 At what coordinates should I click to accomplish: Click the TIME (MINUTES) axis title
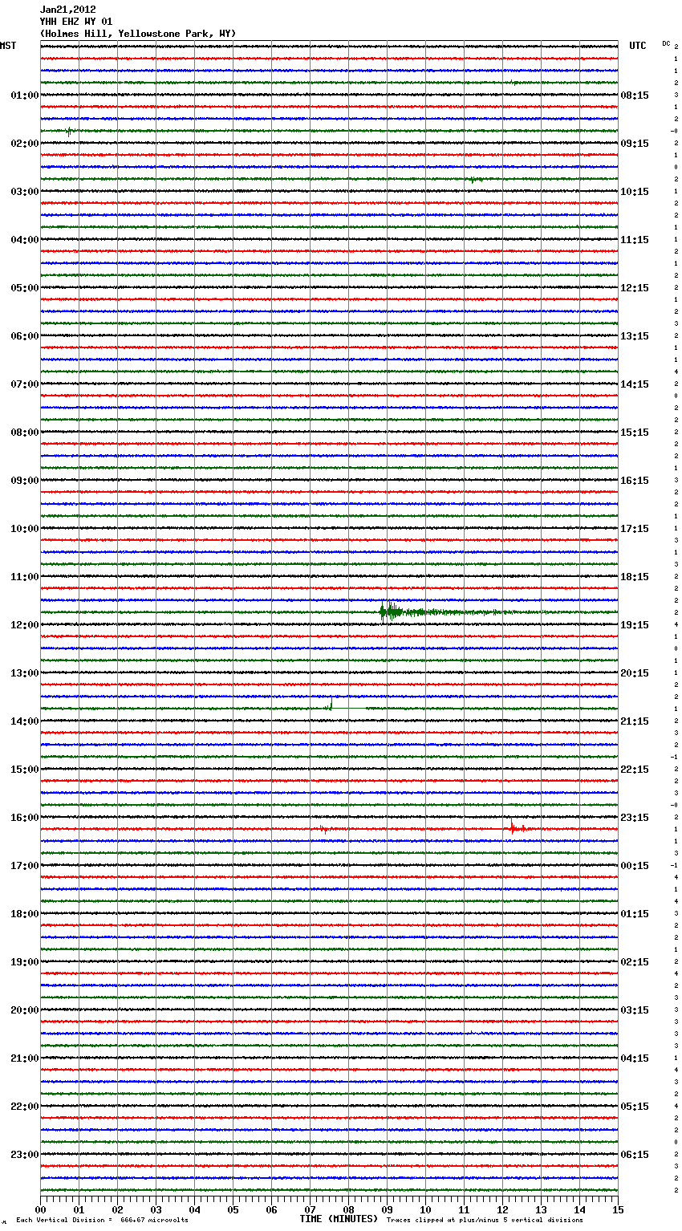339,1219
